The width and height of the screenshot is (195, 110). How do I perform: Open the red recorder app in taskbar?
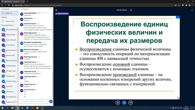[42, 108]
